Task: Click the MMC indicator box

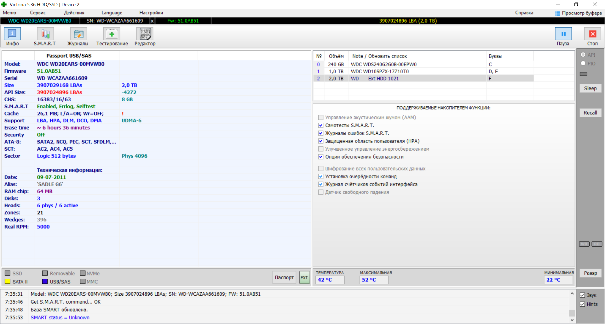Action: click(83, 281)
